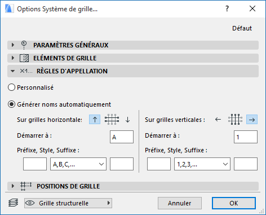Click the Sur grilles horizontale label
This screenshot has width=266, height=215.
tap(50, 120)
